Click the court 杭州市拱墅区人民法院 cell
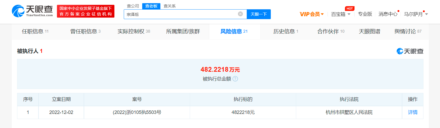 [x=349, y=112]
